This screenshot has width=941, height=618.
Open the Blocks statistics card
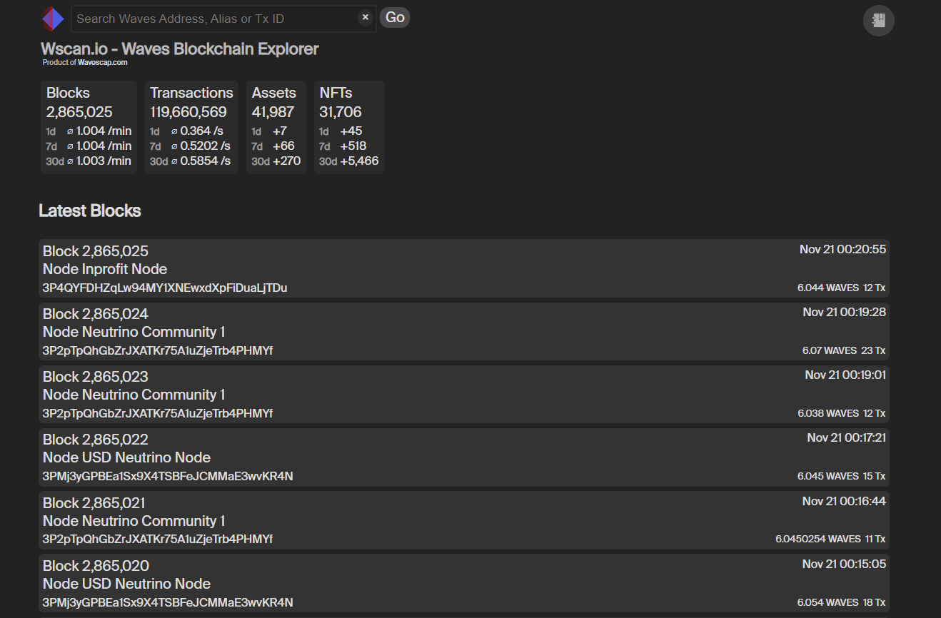(89, 127)
